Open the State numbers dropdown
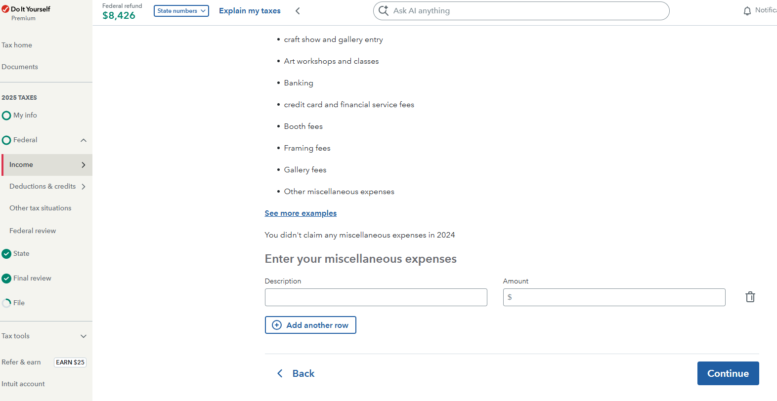 tap(181, 11)
